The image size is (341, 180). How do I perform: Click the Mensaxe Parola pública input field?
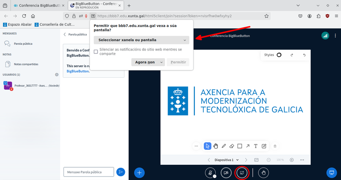point(89,172)
